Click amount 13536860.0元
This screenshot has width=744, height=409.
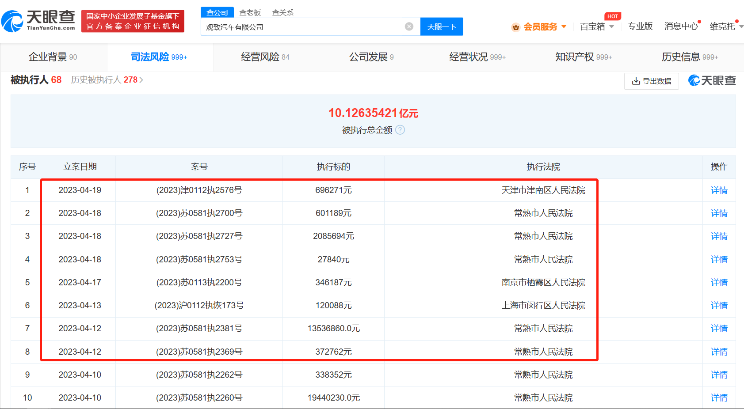click(334, 329)
